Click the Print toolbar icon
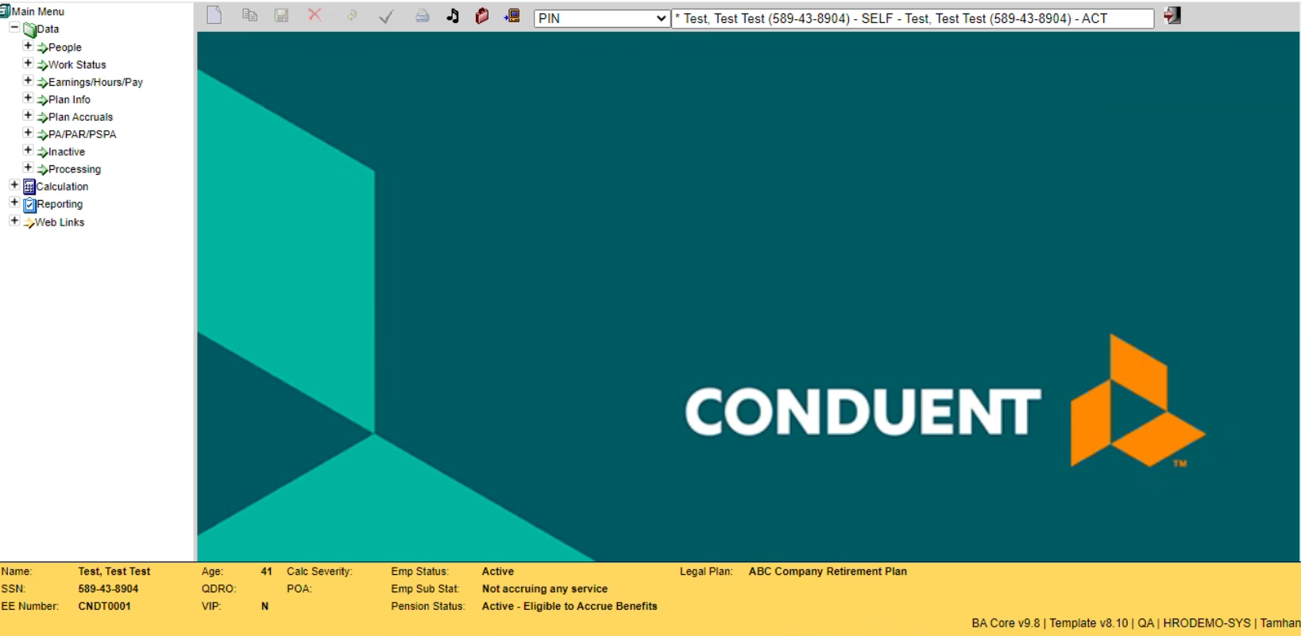1301x636 pixels. pos(423,15)
